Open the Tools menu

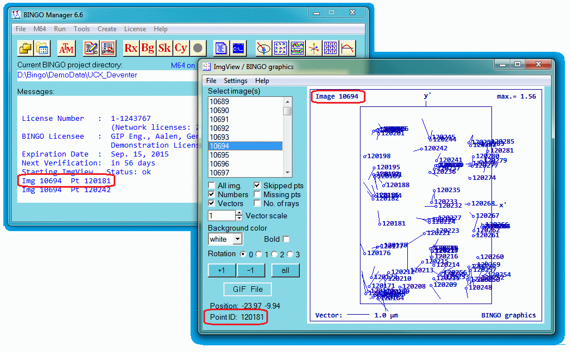point(81,29)
